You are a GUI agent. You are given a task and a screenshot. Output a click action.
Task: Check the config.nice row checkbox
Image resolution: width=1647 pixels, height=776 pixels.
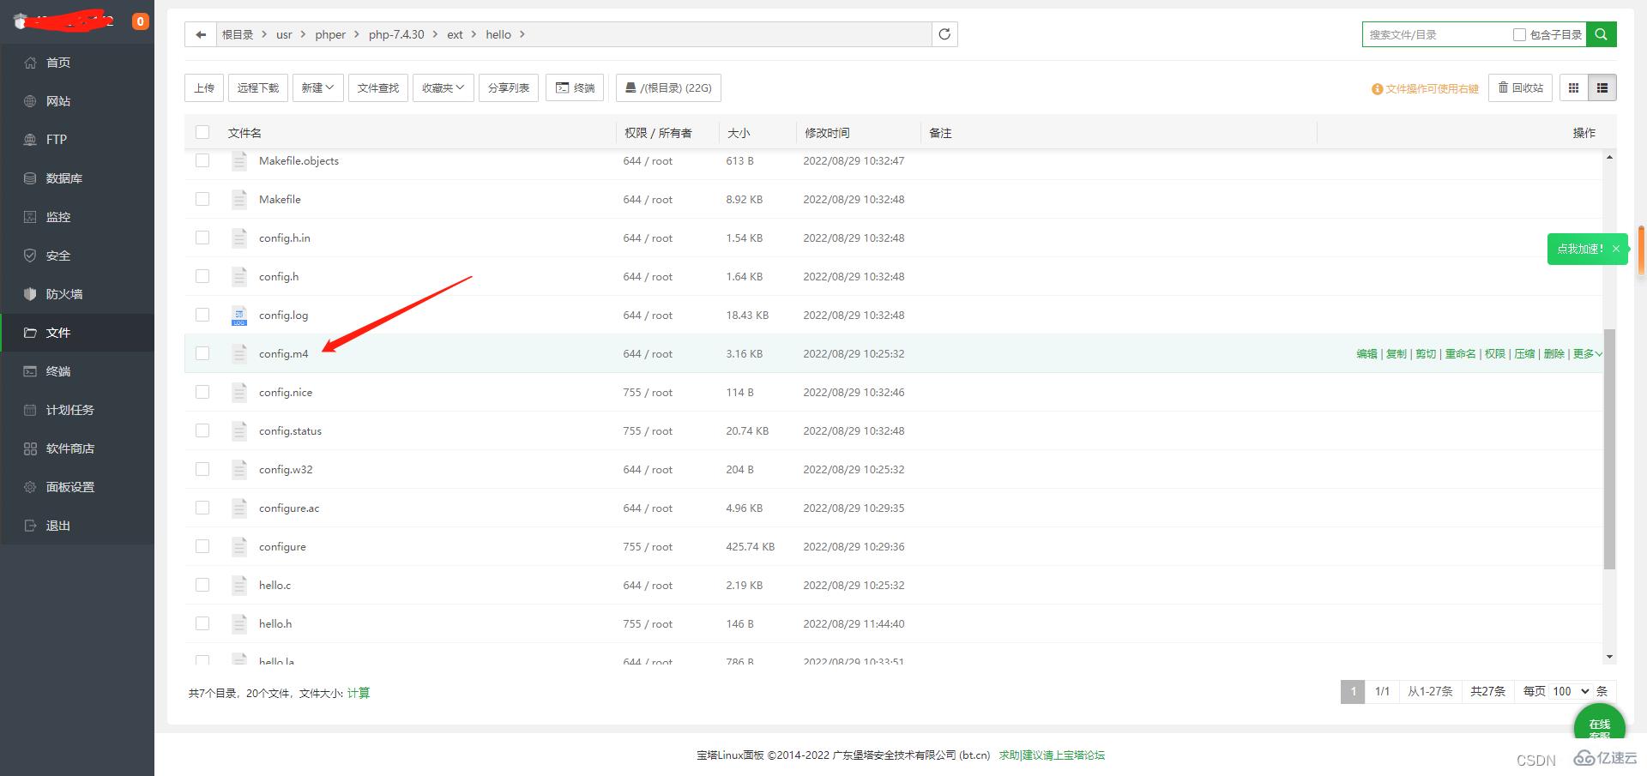(x=202, y=392)
